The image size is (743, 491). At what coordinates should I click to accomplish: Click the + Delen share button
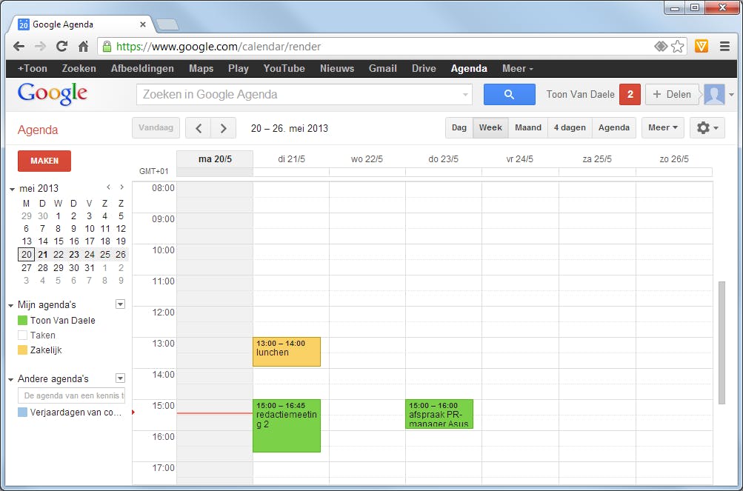point(672,94)
